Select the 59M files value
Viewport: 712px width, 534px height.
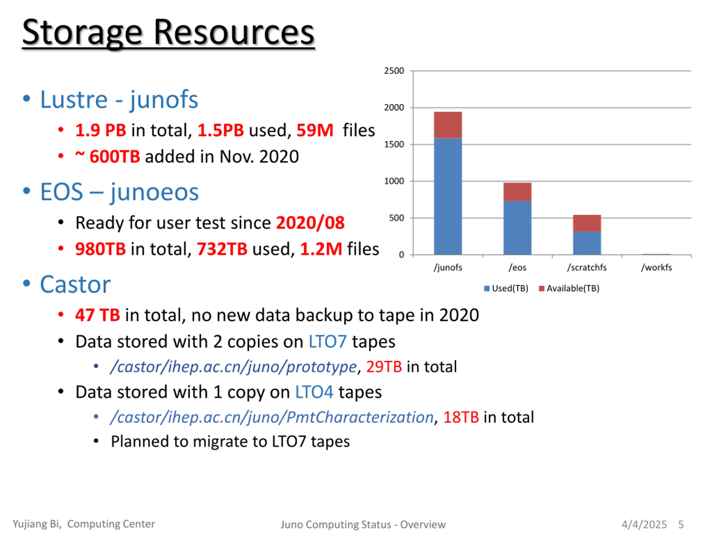(x=315, y=130)
